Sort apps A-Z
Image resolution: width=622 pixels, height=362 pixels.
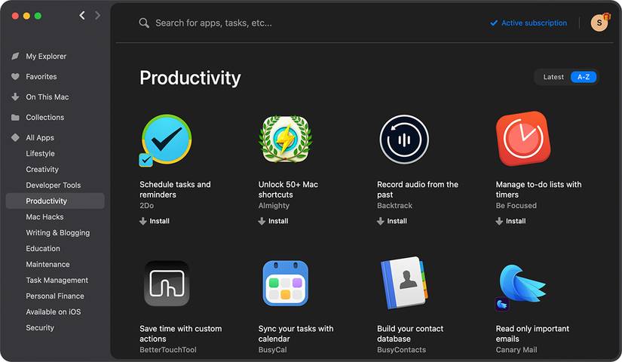tap(583, 77)
